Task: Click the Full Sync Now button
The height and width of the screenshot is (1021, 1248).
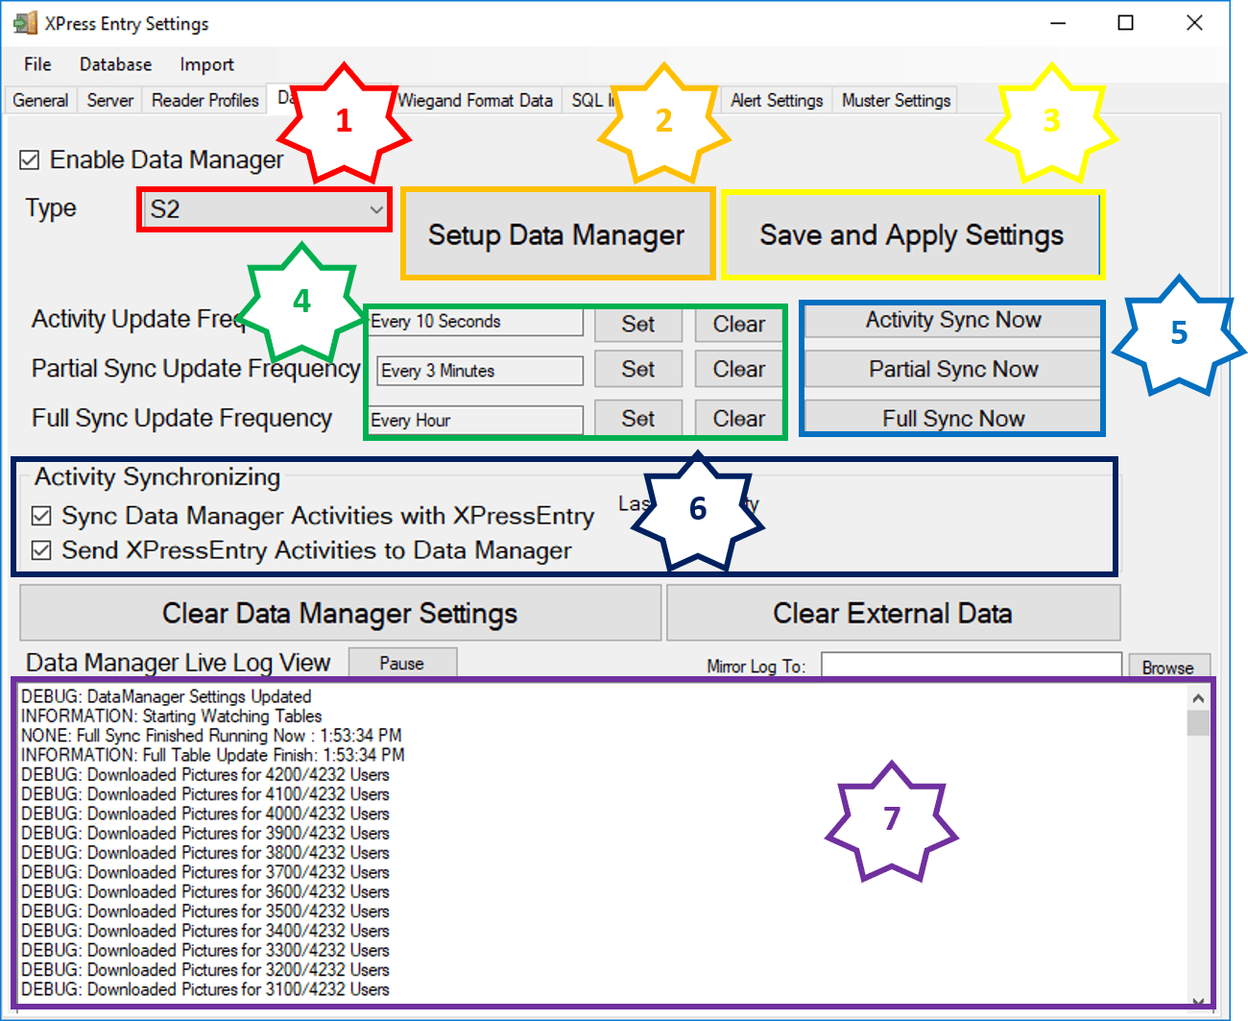Action: [952, 419]
